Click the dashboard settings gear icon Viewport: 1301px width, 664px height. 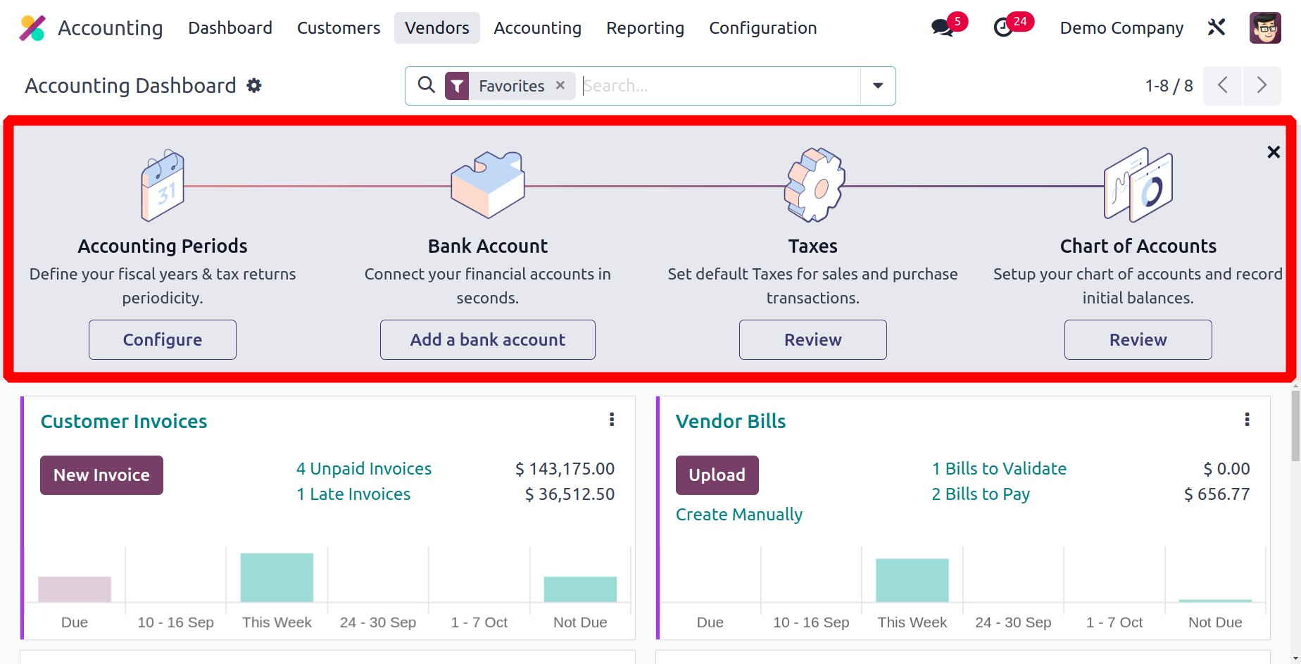pos(254,86)
